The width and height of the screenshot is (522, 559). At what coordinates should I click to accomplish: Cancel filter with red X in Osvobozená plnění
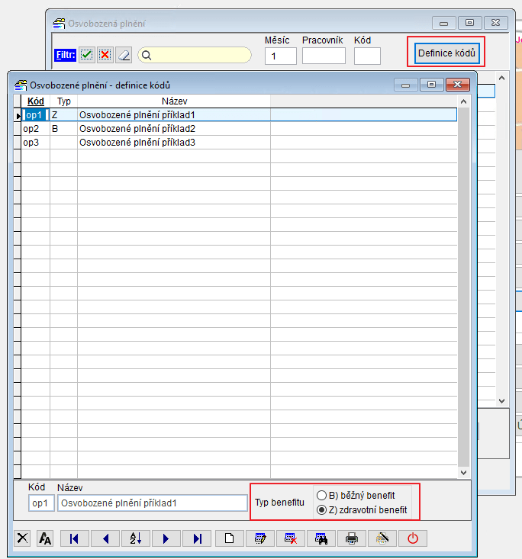[105, 55]
